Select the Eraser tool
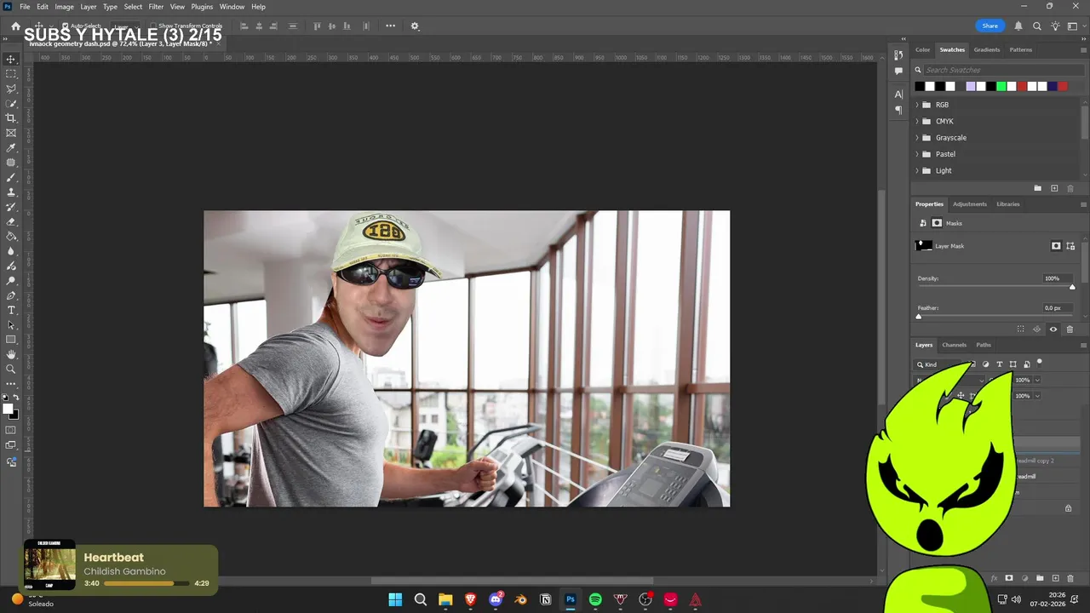 11,222
